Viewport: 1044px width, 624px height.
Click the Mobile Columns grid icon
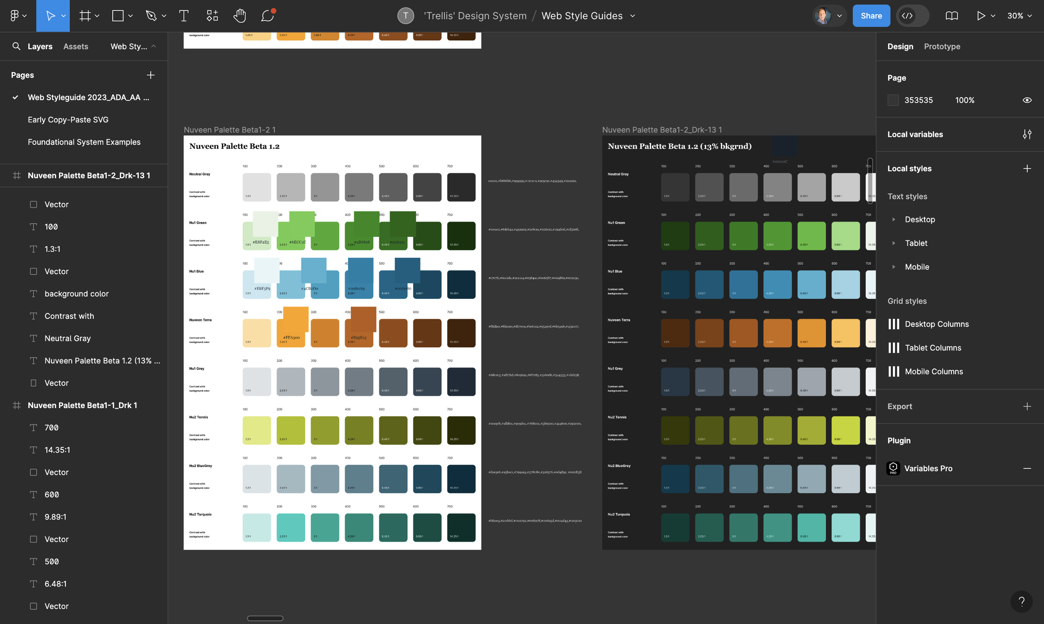893,371
